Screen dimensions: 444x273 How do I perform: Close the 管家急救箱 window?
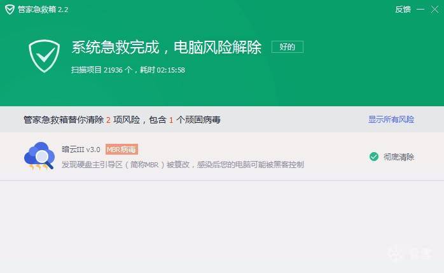click(x=434, y=10)
